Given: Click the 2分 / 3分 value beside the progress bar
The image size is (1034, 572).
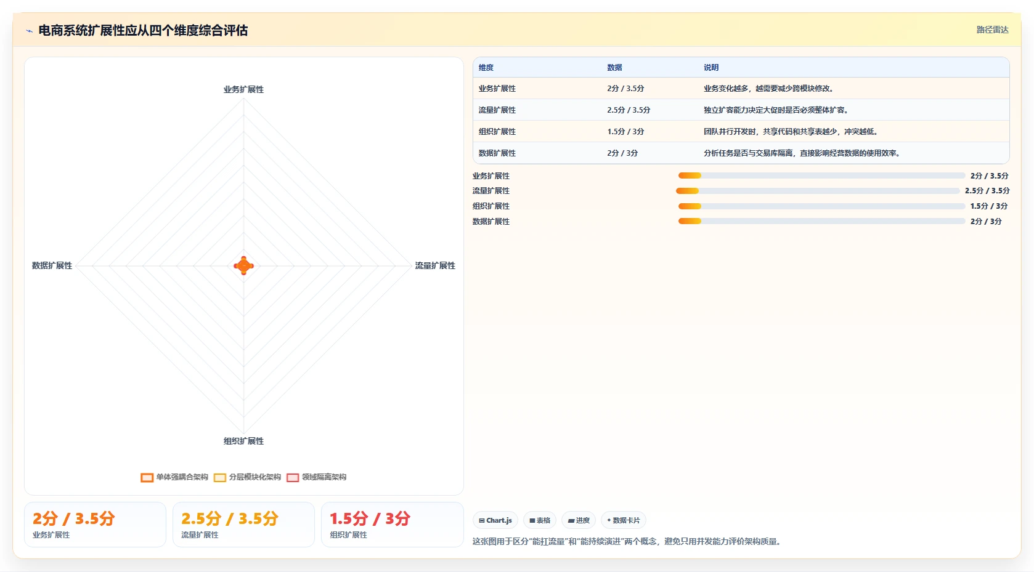Looking at the screenshot, I should tap(986, 222).
